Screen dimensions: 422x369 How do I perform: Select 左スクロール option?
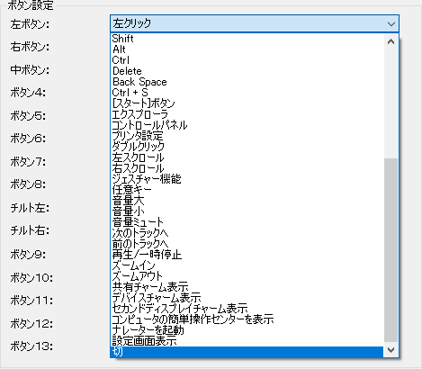pos(247,157)
